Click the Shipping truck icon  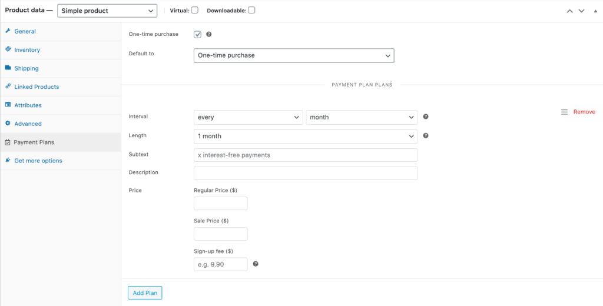coord(8,68)
